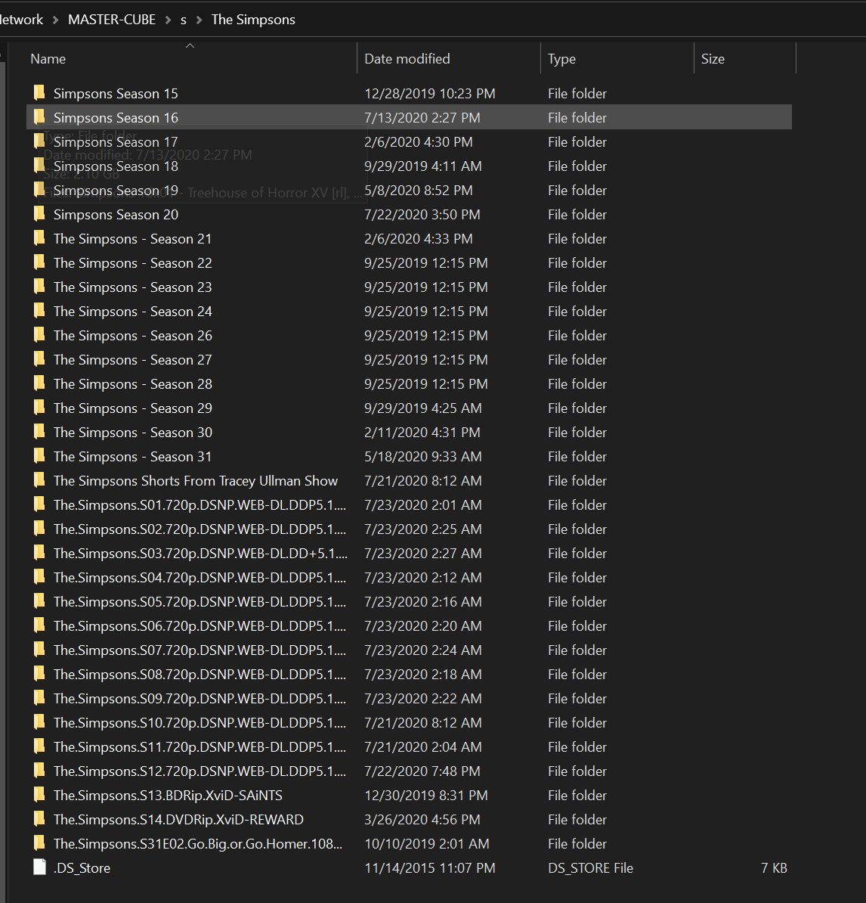Click folder icon of The.Simpsons.S07.720p folder
This screenshot has height=903, width=866.
click(x=39, y=649)
